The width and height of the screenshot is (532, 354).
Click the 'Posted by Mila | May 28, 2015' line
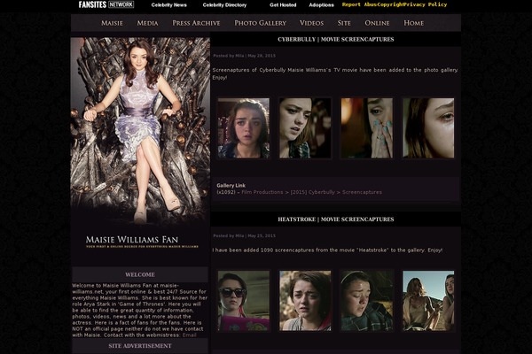pos(245,56)
